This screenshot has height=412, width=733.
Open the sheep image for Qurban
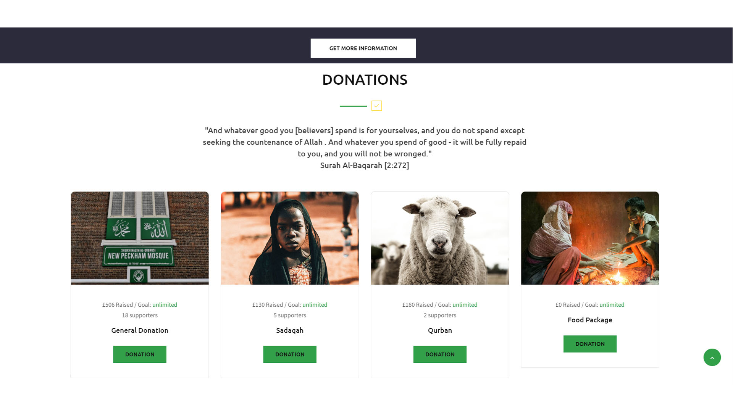coord(440,238)
